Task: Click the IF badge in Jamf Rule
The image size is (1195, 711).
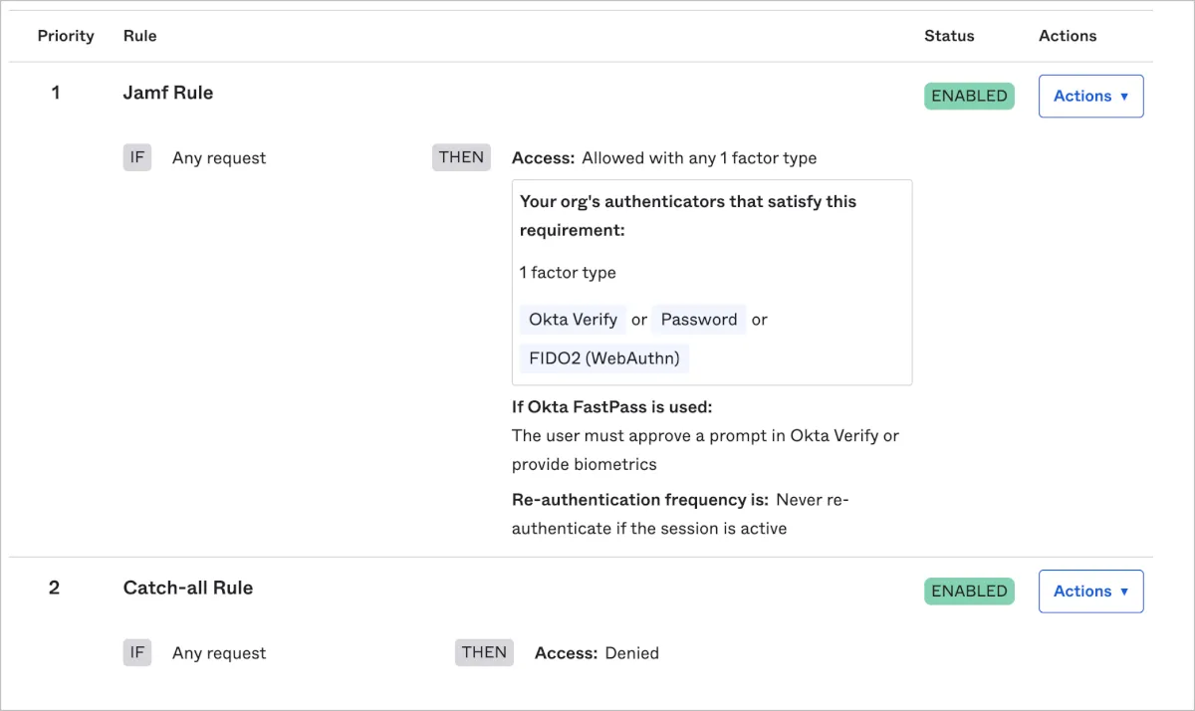Action: 137,157
